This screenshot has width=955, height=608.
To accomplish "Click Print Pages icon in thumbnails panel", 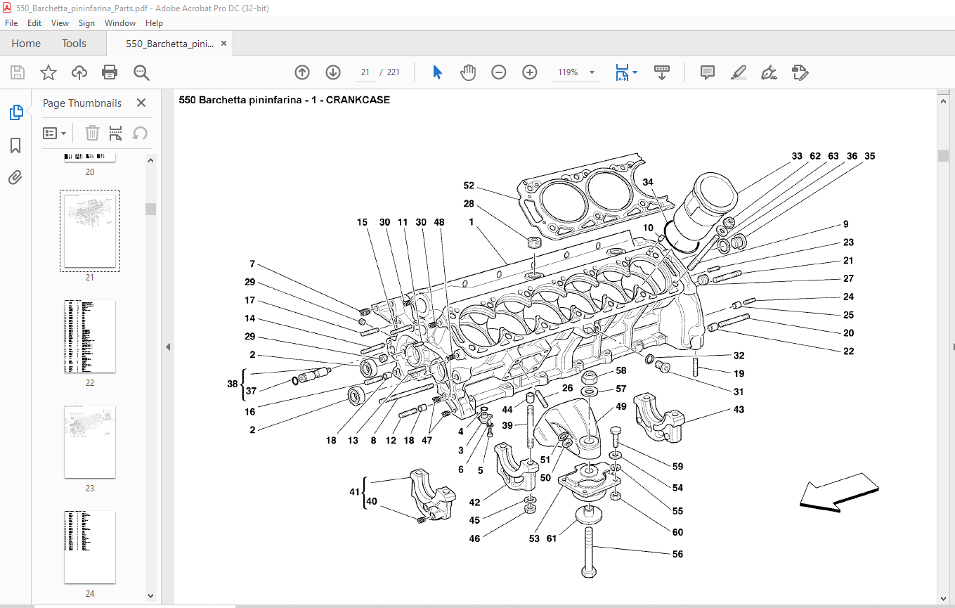I will pyautogui.click(x=116, y=133).
